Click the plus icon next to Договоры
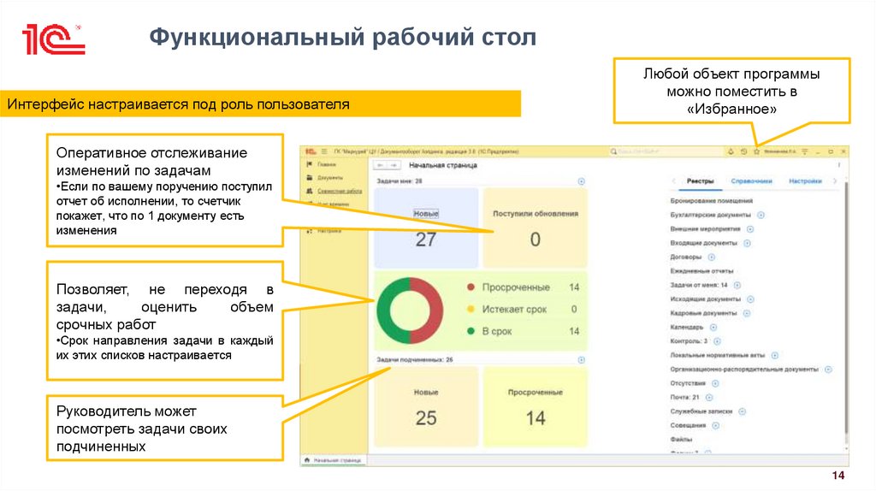 712,257
